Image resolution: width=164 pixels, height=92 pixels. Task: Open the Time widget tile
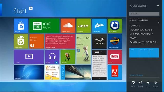(134, 53)
